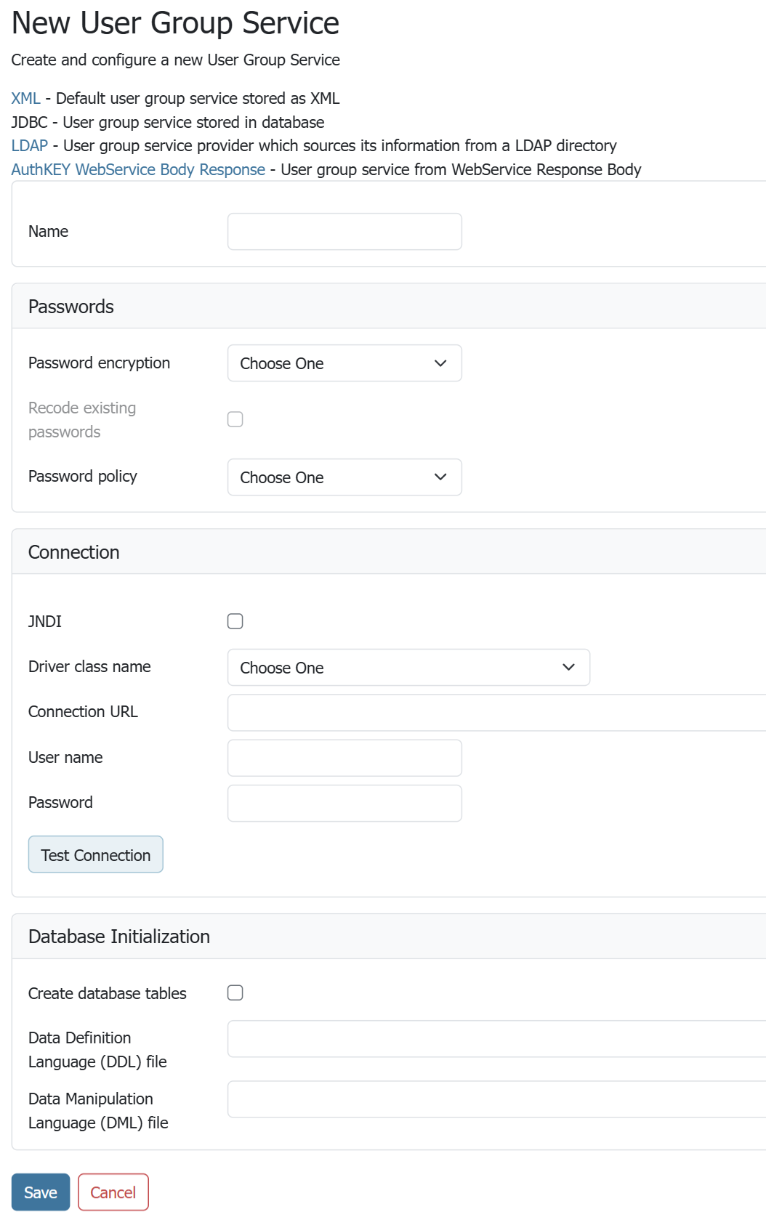Click the Password encryption chevron arrow
The image size is (766, 1217).
coord(440,363)
